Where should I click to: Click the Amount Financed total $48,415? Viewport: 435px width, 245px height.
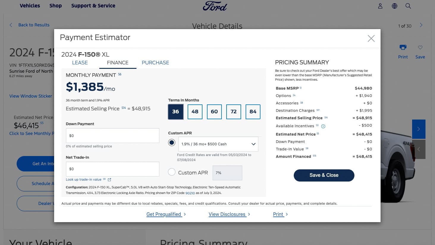click(362, 157)
